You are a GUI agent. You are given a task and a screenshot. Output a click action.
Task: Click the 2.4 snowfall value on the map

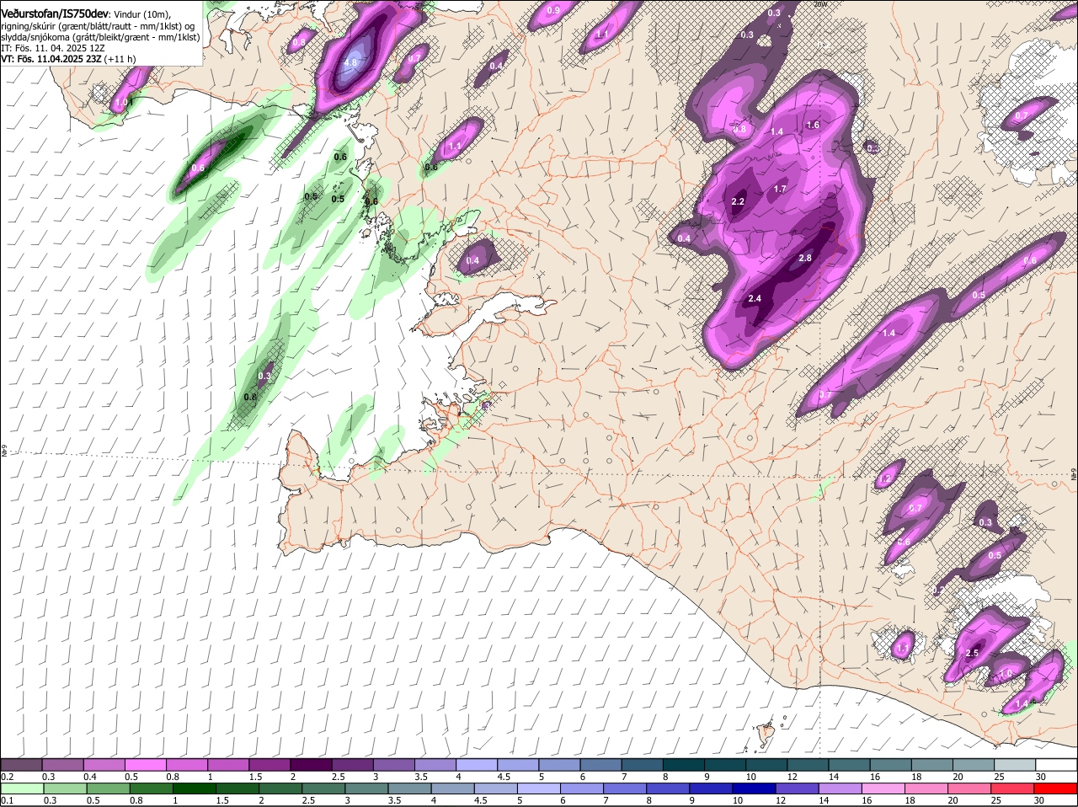755,298
